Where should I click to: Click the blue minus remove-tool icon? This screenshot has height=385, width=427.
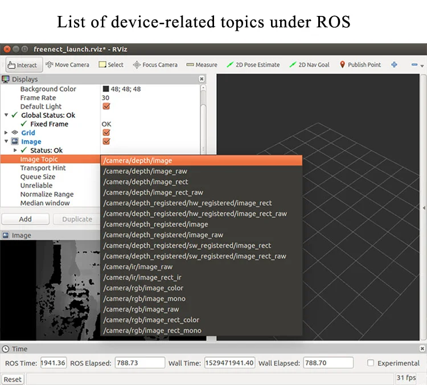pyautogui.click(x=414, y=64)
